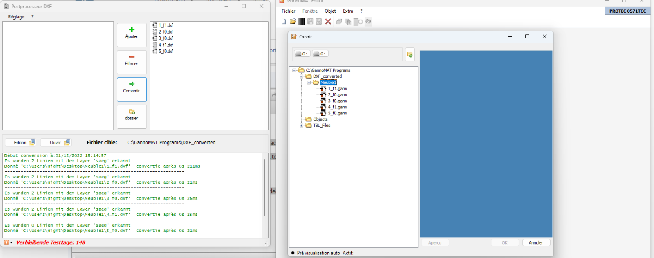Viewport: 654px width, 258px height.
Task: Click the first grayed-out save disk icon
Action: coord(310,22)
